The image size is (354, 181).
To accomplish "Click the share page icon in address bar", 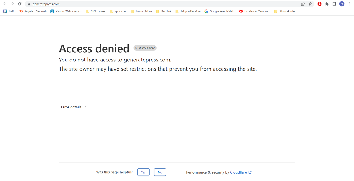I will click(x=303, y=4).
